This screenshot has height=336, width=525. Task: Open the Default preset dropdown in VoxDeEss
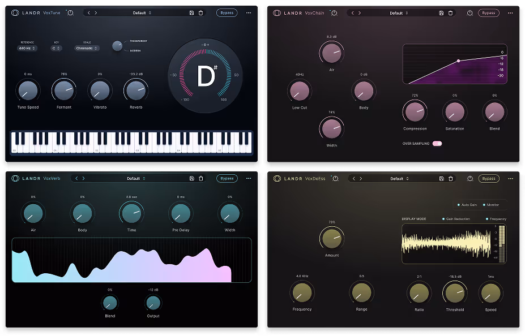pos(399,179)
